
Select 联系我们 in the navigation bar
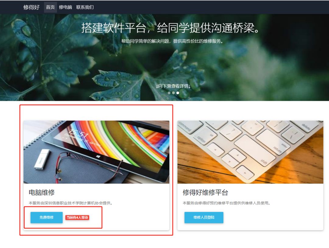click(85, 7)
